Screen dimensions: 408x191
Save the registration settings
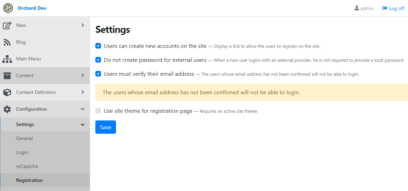point(105,127)
